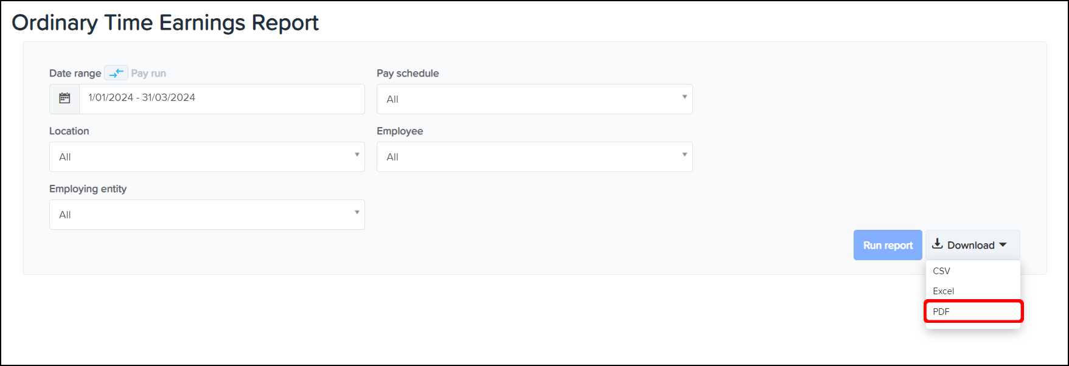Select the PDF download option
Screen dimensions: 1069x366
[x=941, y=311]
